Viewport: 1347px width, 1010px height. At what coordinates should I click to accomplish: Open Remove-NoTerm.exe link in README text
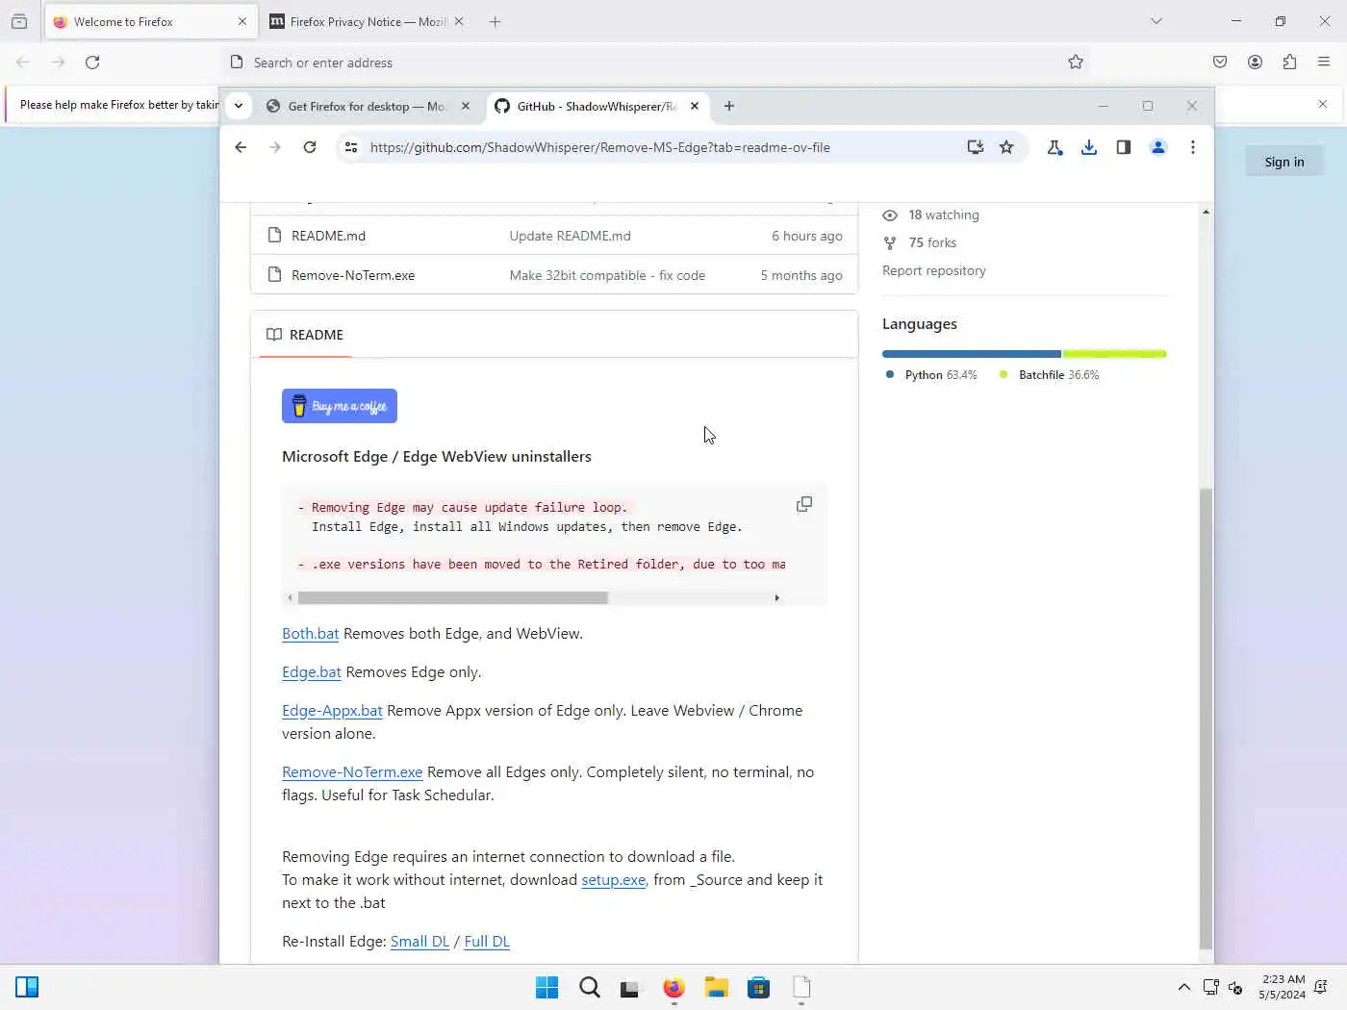(352, 772)
